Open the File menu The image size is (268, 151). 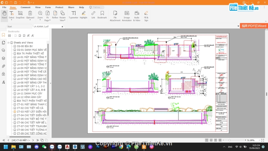(x=4, y=7)
